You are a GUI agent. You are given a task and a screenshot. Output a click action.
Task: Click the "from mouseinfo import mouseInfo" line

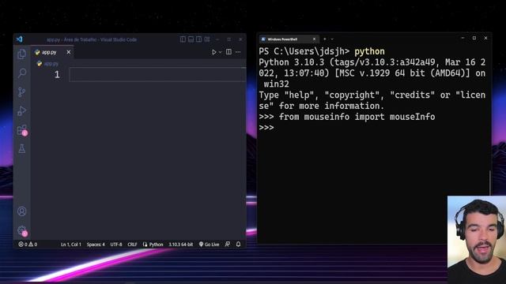point(357,117)
